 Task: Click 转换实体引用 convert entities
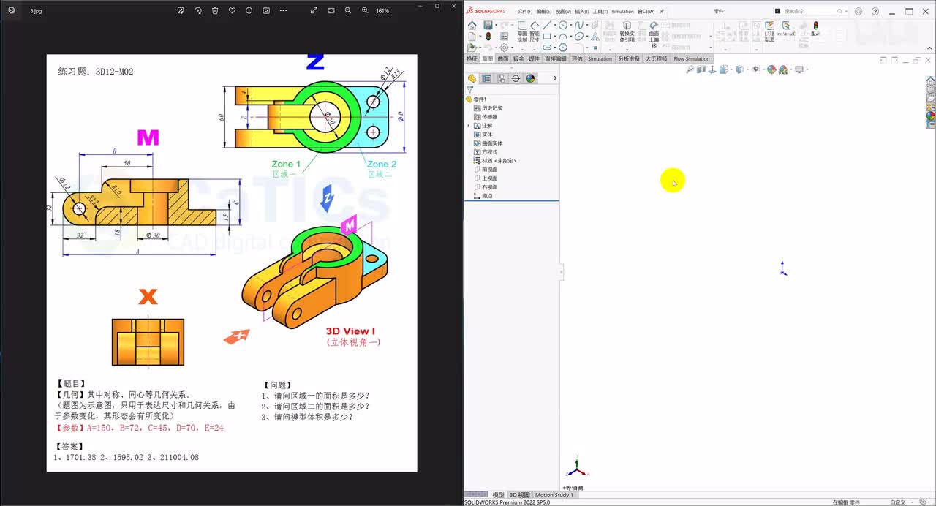627,31
